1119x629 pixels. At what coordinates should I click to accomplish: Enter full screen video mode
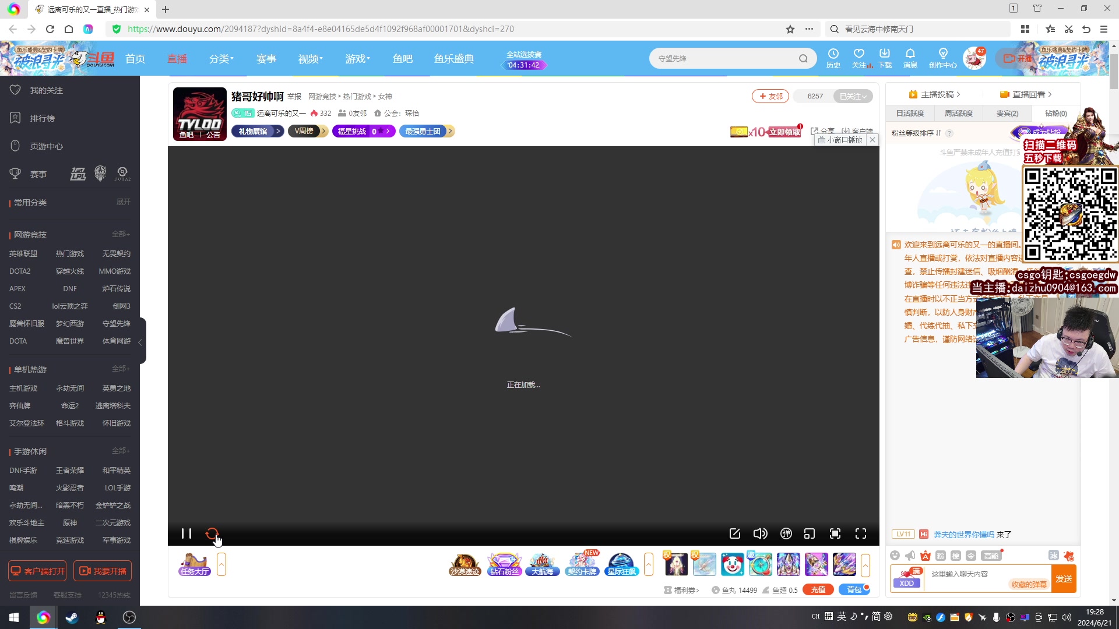(861, 533)
